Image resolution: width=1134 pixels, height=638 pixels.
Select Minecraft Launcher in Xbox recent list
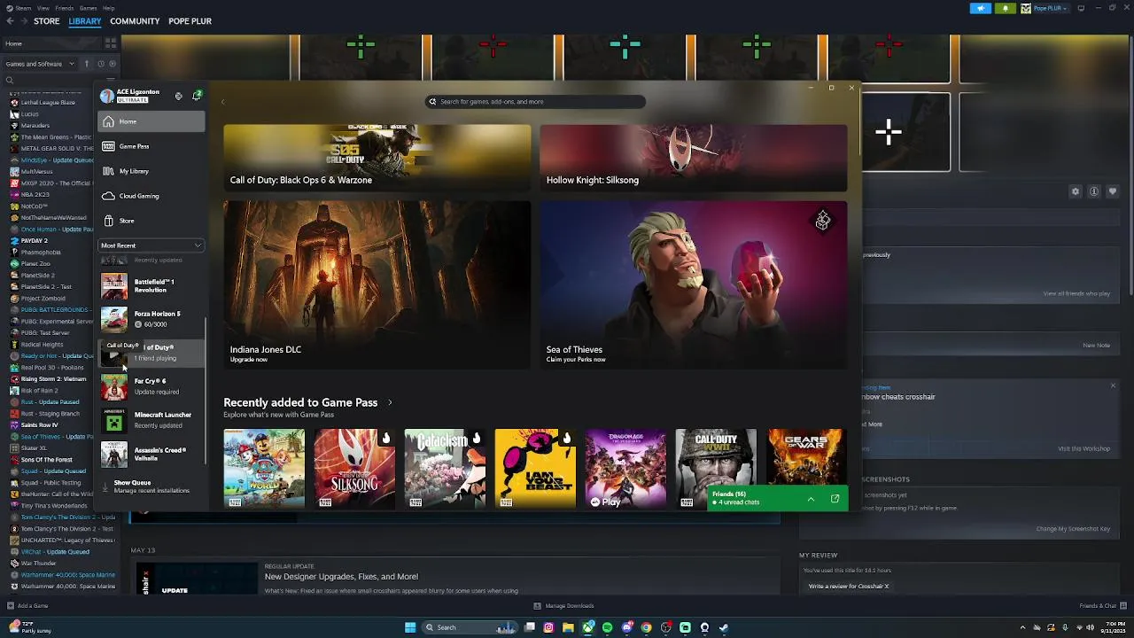151,420
